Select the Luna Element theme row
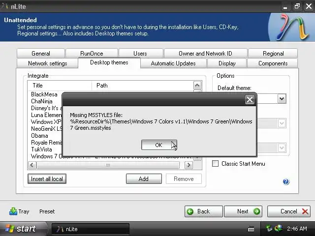The image size is (315, 236). coord(47,115)
